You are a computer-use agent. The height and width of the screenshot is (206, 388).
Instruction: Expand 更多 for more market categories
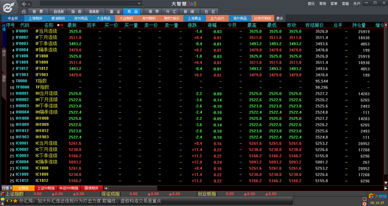coord(280,18)
